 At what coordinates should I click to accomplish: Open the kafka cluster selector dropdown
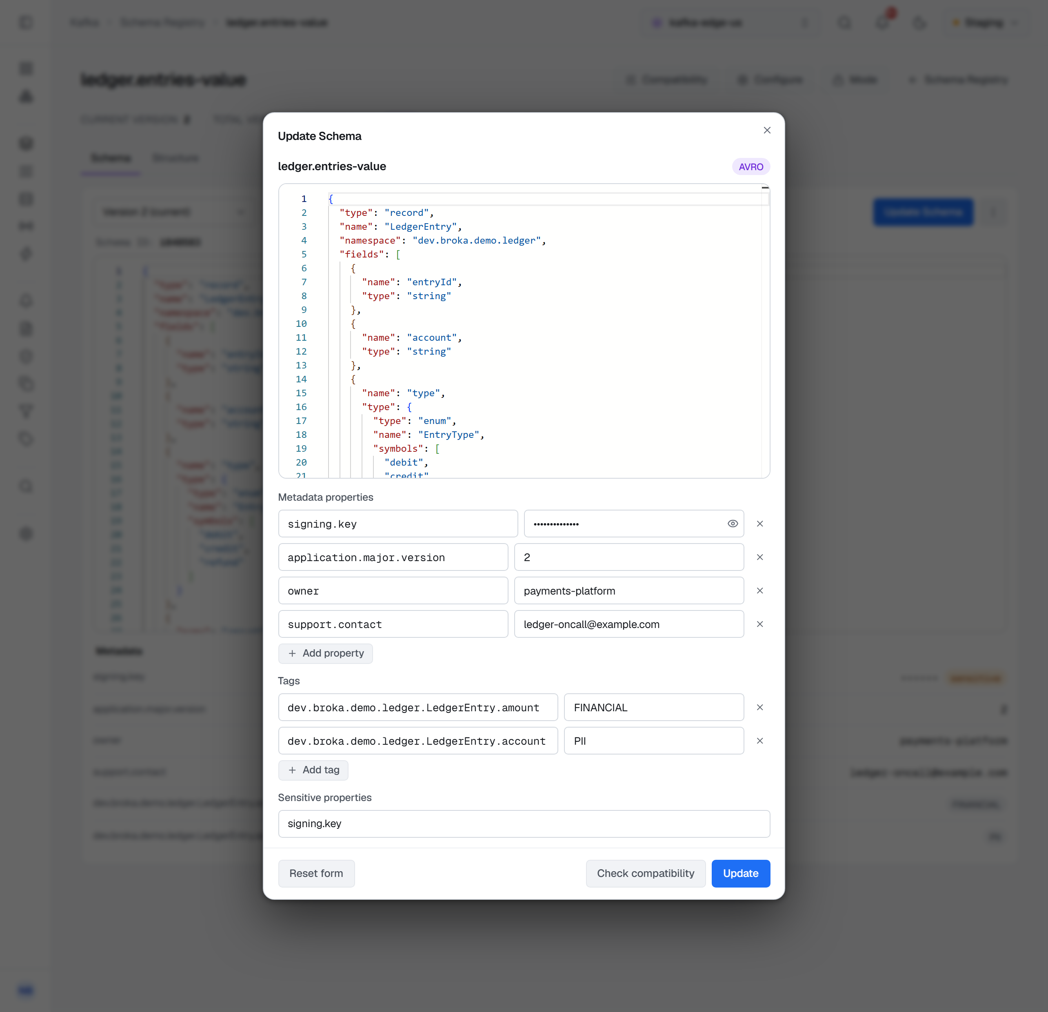[x=730, y=22]
